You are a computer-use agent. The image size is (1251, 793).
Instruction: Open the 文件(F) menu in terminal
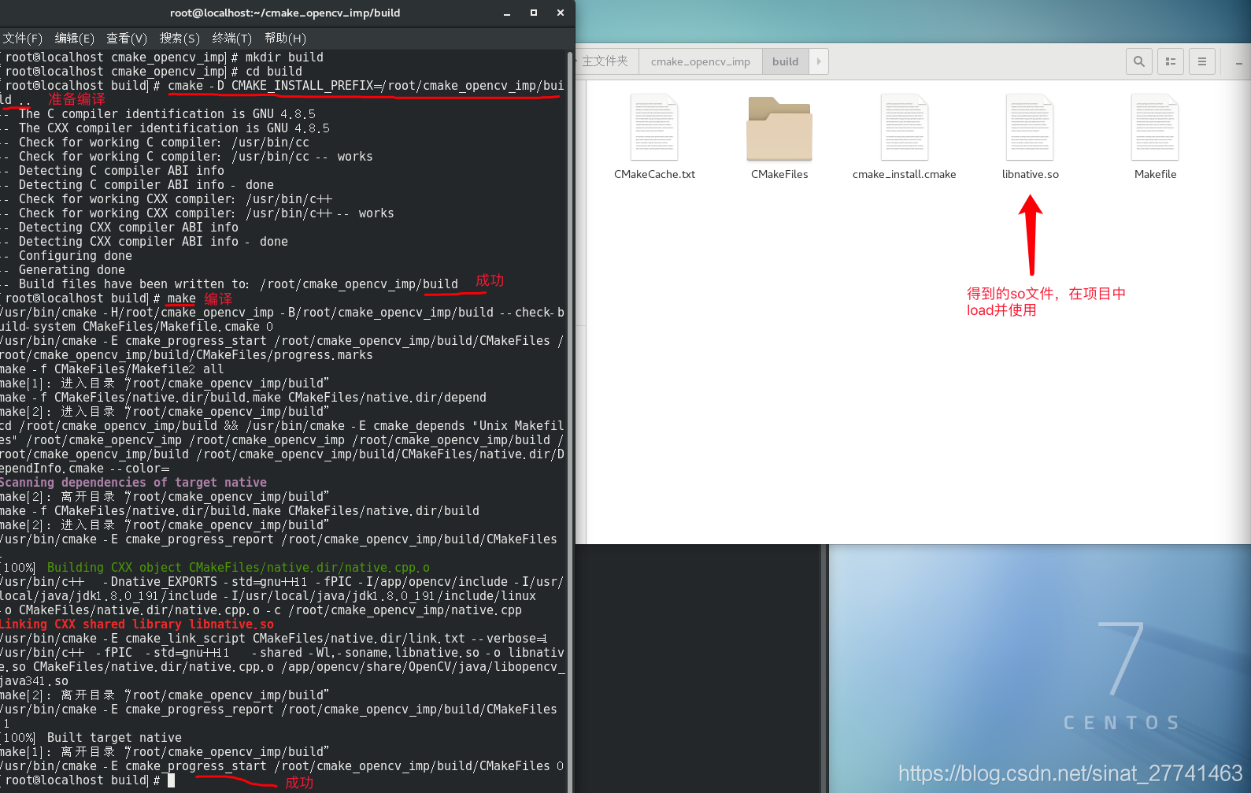pyautogui.click(x=22, y=38)
